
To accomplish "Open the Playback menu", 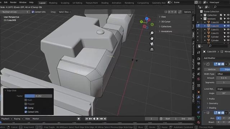I will (6, 119).
